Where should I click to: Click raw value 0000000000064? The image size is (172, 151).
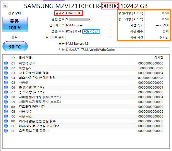tap(151, 73)
